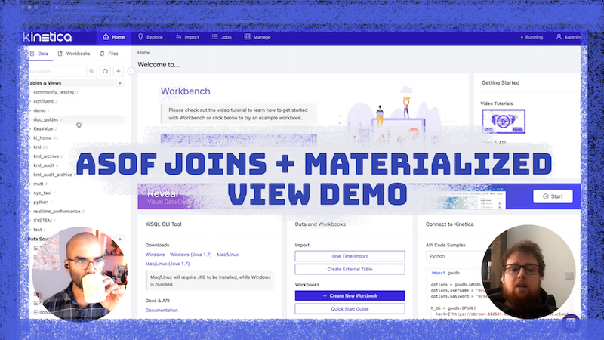Expand the ki_home schema
This screenshot has width=604, height=340.
tap(30, 138)
